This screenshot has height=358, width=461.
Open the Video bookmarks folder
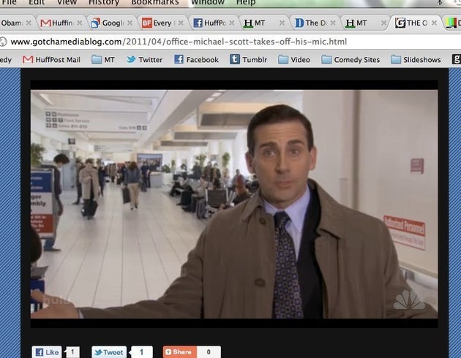(x=294, y=60)
